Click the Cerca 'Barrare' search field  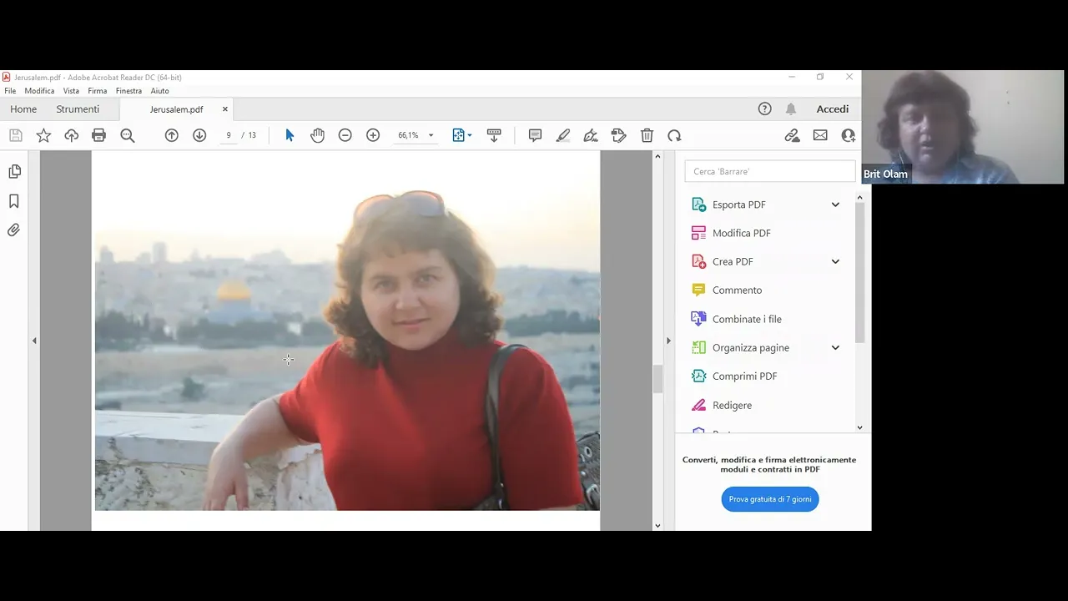[x=769, y=171]
